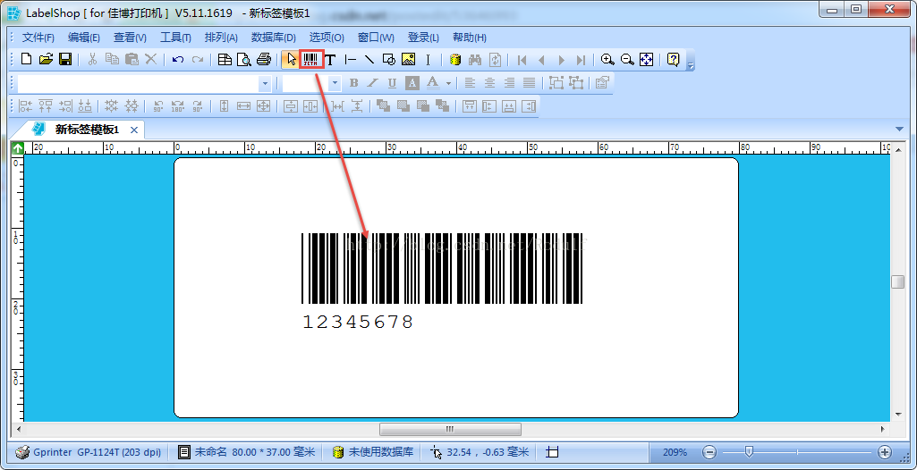Image resolution: width=917 pixels, height=470 pixels.
Task: Open the 排列(A) menu
Action: [x=221, y=38]
